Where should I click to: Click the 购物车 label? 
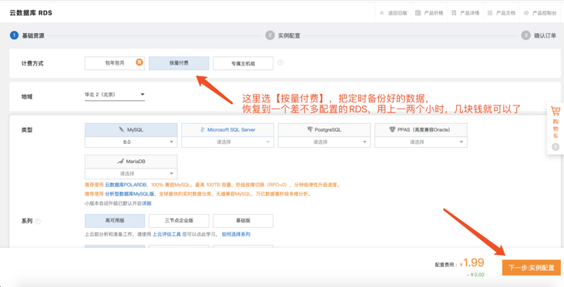(x=556, y=128)
